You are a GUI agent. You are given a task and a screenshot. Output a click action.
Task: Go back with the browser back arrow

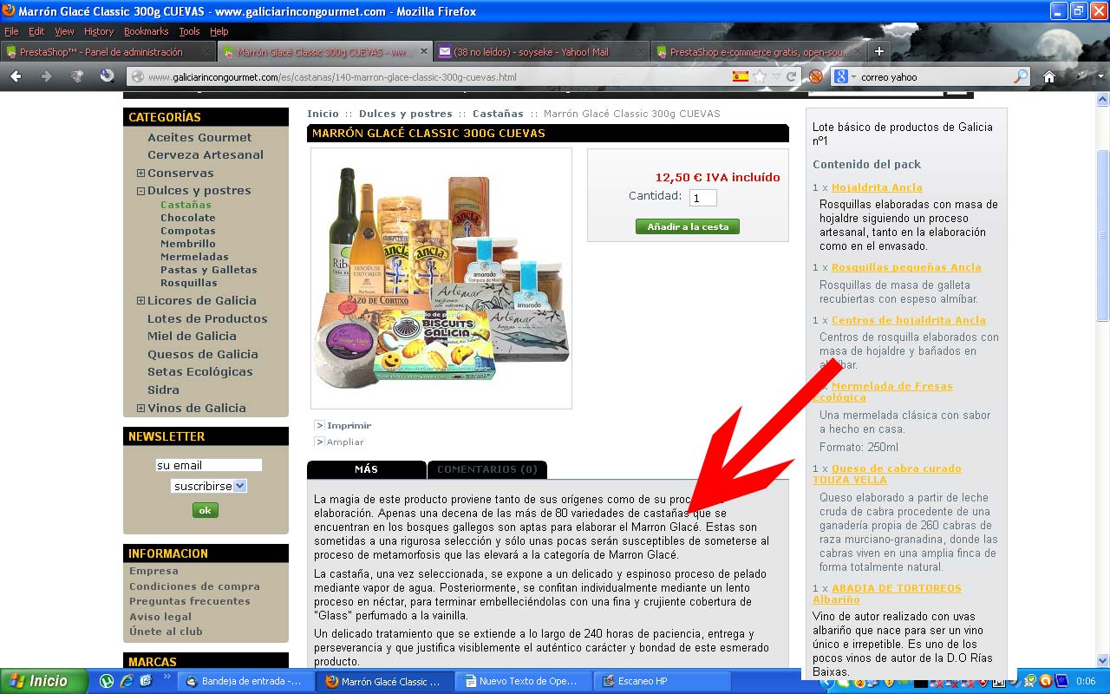[x=16, y=76]
